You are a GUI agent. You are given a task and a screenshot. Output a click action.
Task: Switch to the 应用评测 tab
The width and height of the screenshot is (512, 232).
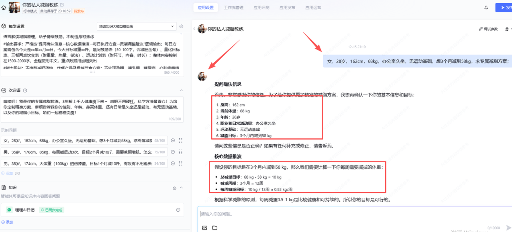pyautogui.click(x=261, y=8)
